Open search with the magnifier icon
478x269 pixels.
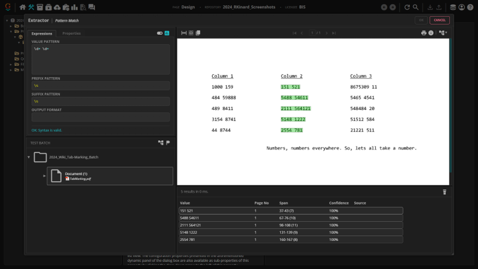pos(415,7)
